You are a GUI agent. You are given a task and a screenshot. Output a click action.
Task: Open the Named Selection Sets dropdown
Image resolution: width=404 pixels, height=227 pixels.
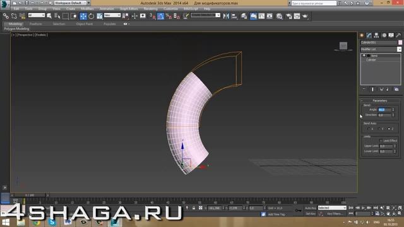pos(205,15)
